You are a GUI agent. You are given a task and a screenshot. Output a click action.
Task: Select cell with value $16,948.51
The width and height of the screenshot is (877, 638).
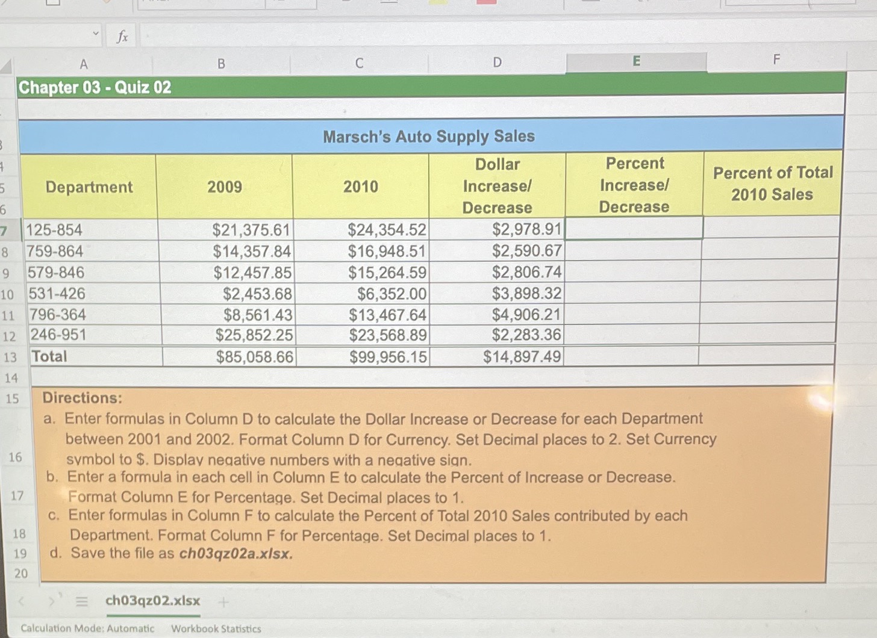coord(361,251)
